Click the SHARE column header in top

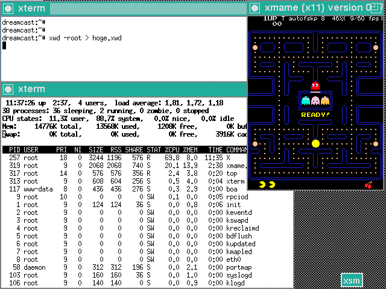click(134, 150)
